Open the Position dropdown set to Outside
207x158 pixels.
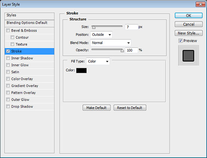pyautogui.click(x=101, y=35)
